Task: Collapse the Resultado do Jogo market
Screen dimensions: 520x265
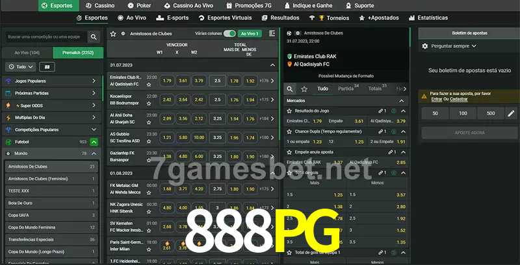Action: (x=403, y=111)
